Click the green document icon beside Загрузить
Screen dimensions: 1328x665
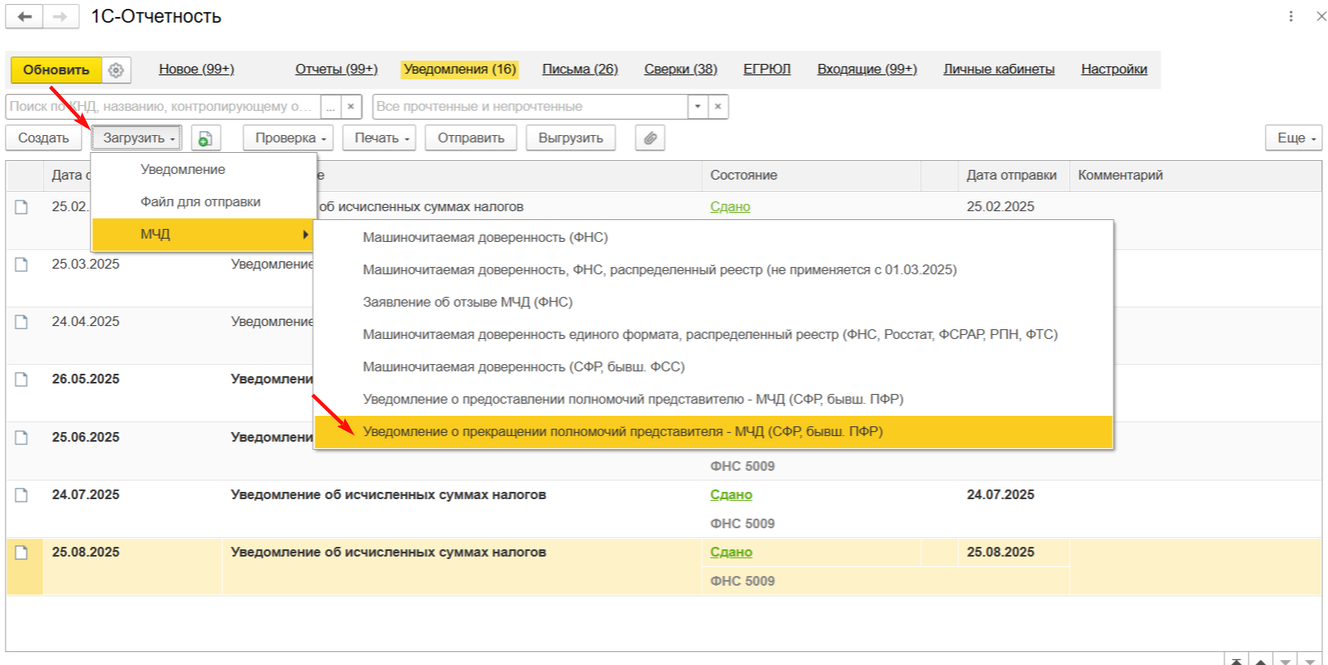(x=206, y=138)
